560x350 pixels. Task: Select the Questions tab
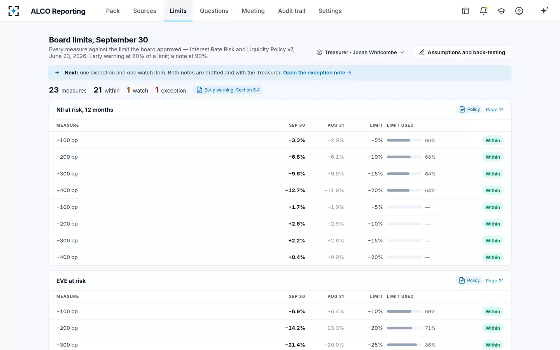pos(214,11)
